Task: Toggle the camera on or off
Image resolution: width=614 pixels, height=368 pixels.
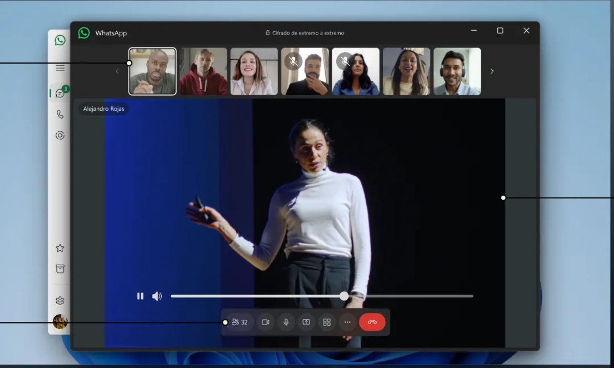Action: point(266,322)
